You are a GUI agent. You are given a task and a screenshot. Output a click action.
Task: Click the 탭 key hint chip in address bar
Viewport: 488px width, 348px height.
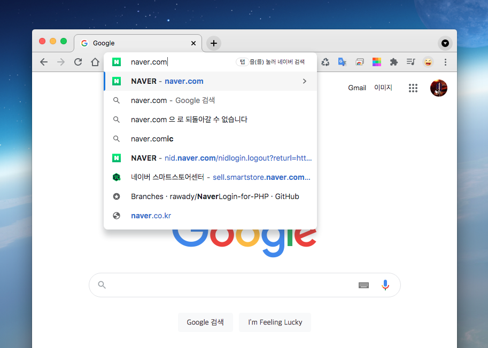(243, 62)
